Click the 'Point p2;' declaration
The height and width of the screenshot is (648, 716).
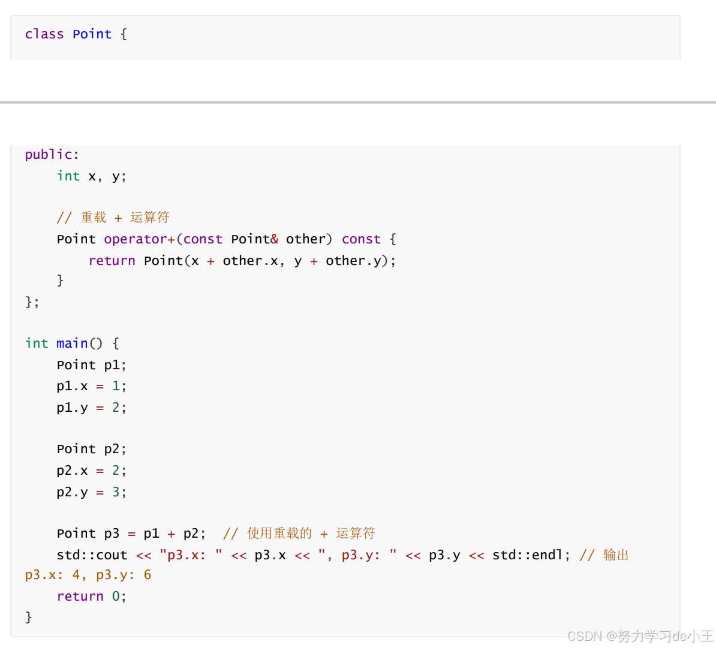tap(91, 449)
